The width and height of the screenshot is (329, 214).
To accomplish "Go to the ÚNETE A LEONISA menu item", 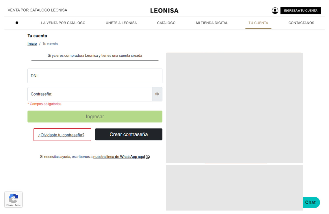I will [121, 23].
